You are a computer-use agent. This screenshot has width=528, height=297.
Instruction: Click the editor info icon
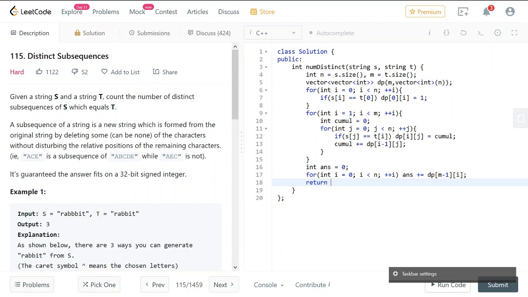[429, 33]
